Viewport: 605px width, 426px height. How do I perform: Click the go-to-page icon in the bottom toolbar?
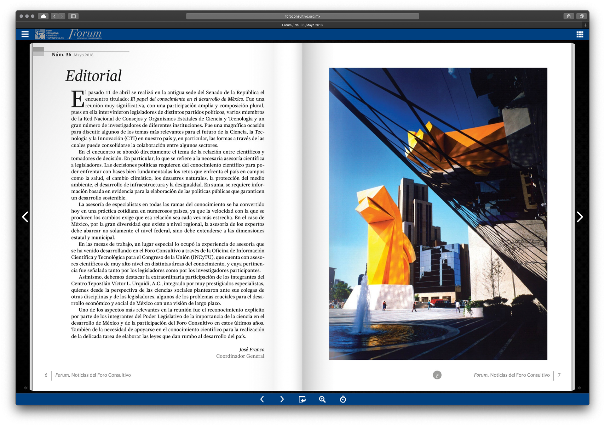[x=302, y=399]
